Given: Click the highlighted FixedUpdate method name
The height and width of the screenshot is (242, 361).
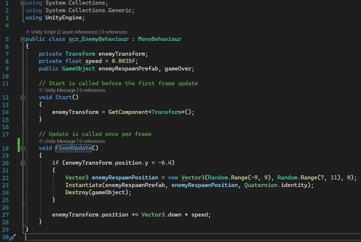Looking at the screenshot, I should click(x=73, y=148).
